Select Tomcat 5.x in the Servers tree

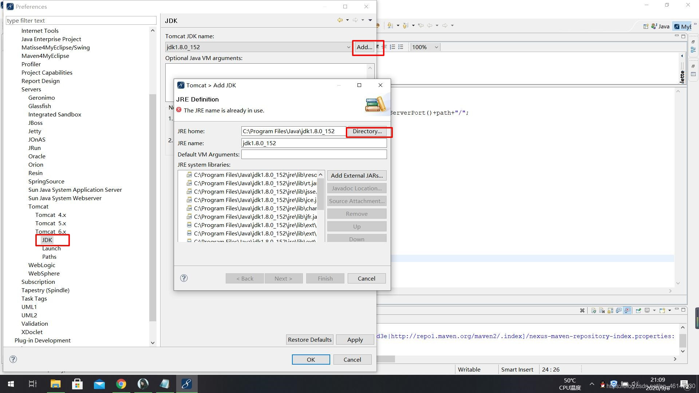click(51, 223)
